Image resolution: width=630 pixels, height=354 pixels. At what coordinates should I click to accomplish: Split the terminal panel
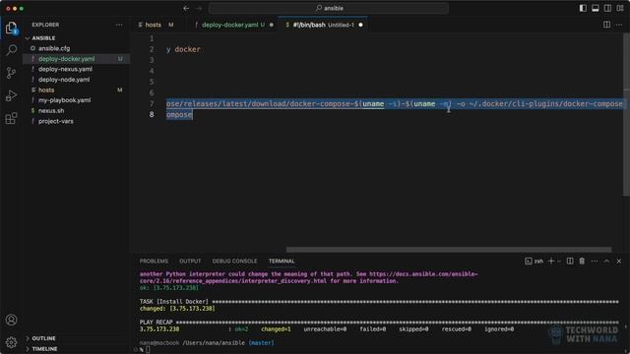point(570,261)
